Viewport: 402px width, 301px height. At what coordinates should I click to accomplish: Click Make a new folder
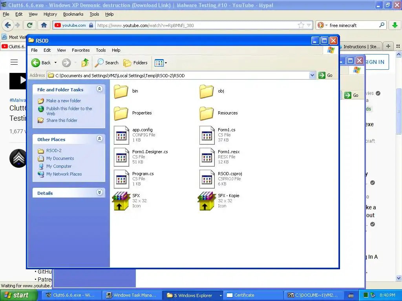(63, 101)
